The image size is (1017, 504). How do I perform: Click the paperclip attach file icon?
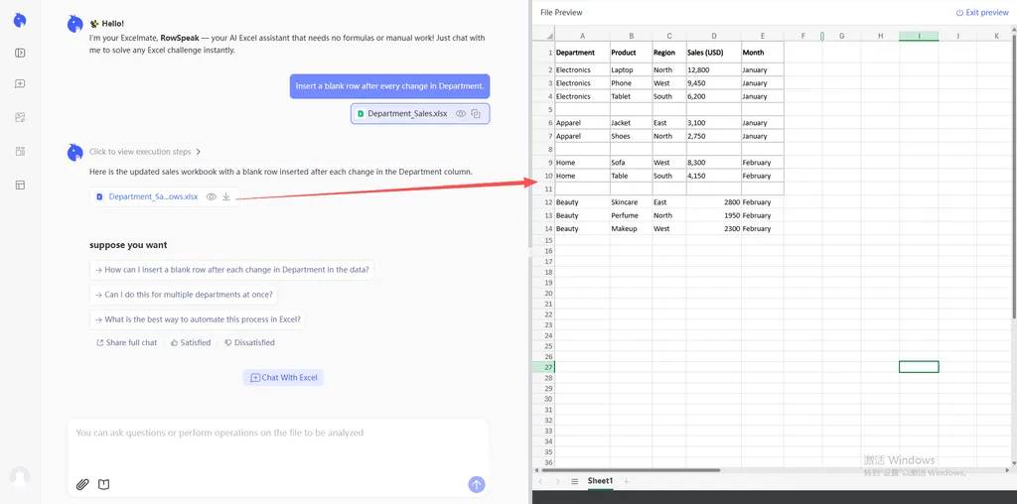(x=83, y=484)
